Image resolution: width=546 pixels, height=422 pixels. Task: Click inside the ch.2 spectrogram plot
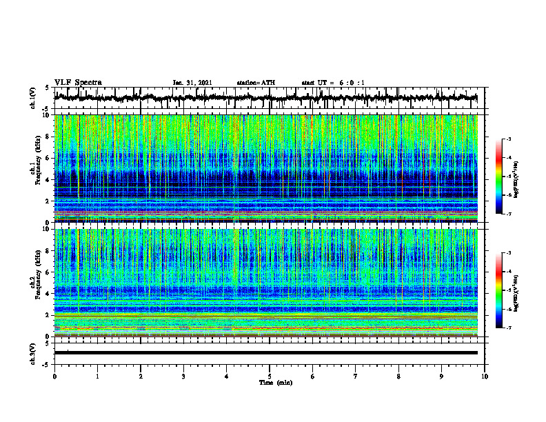(265, 283)
